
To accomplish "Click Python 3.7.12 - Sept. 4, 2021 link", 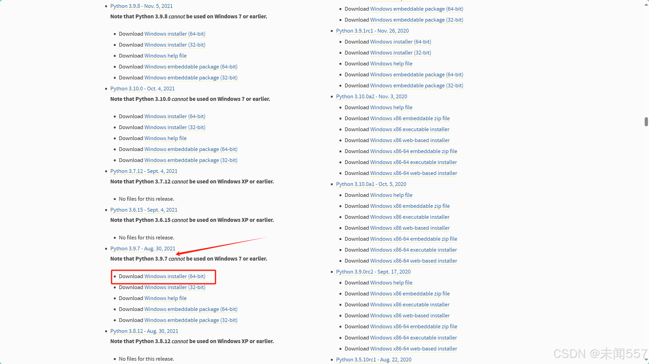I will pyautogui.click(x=144, y=171).
